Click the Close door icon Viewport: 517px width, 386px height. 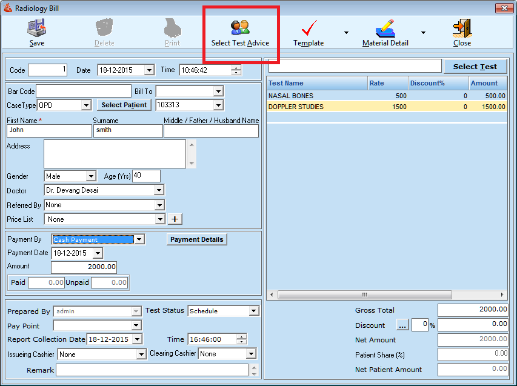(462, 28)
